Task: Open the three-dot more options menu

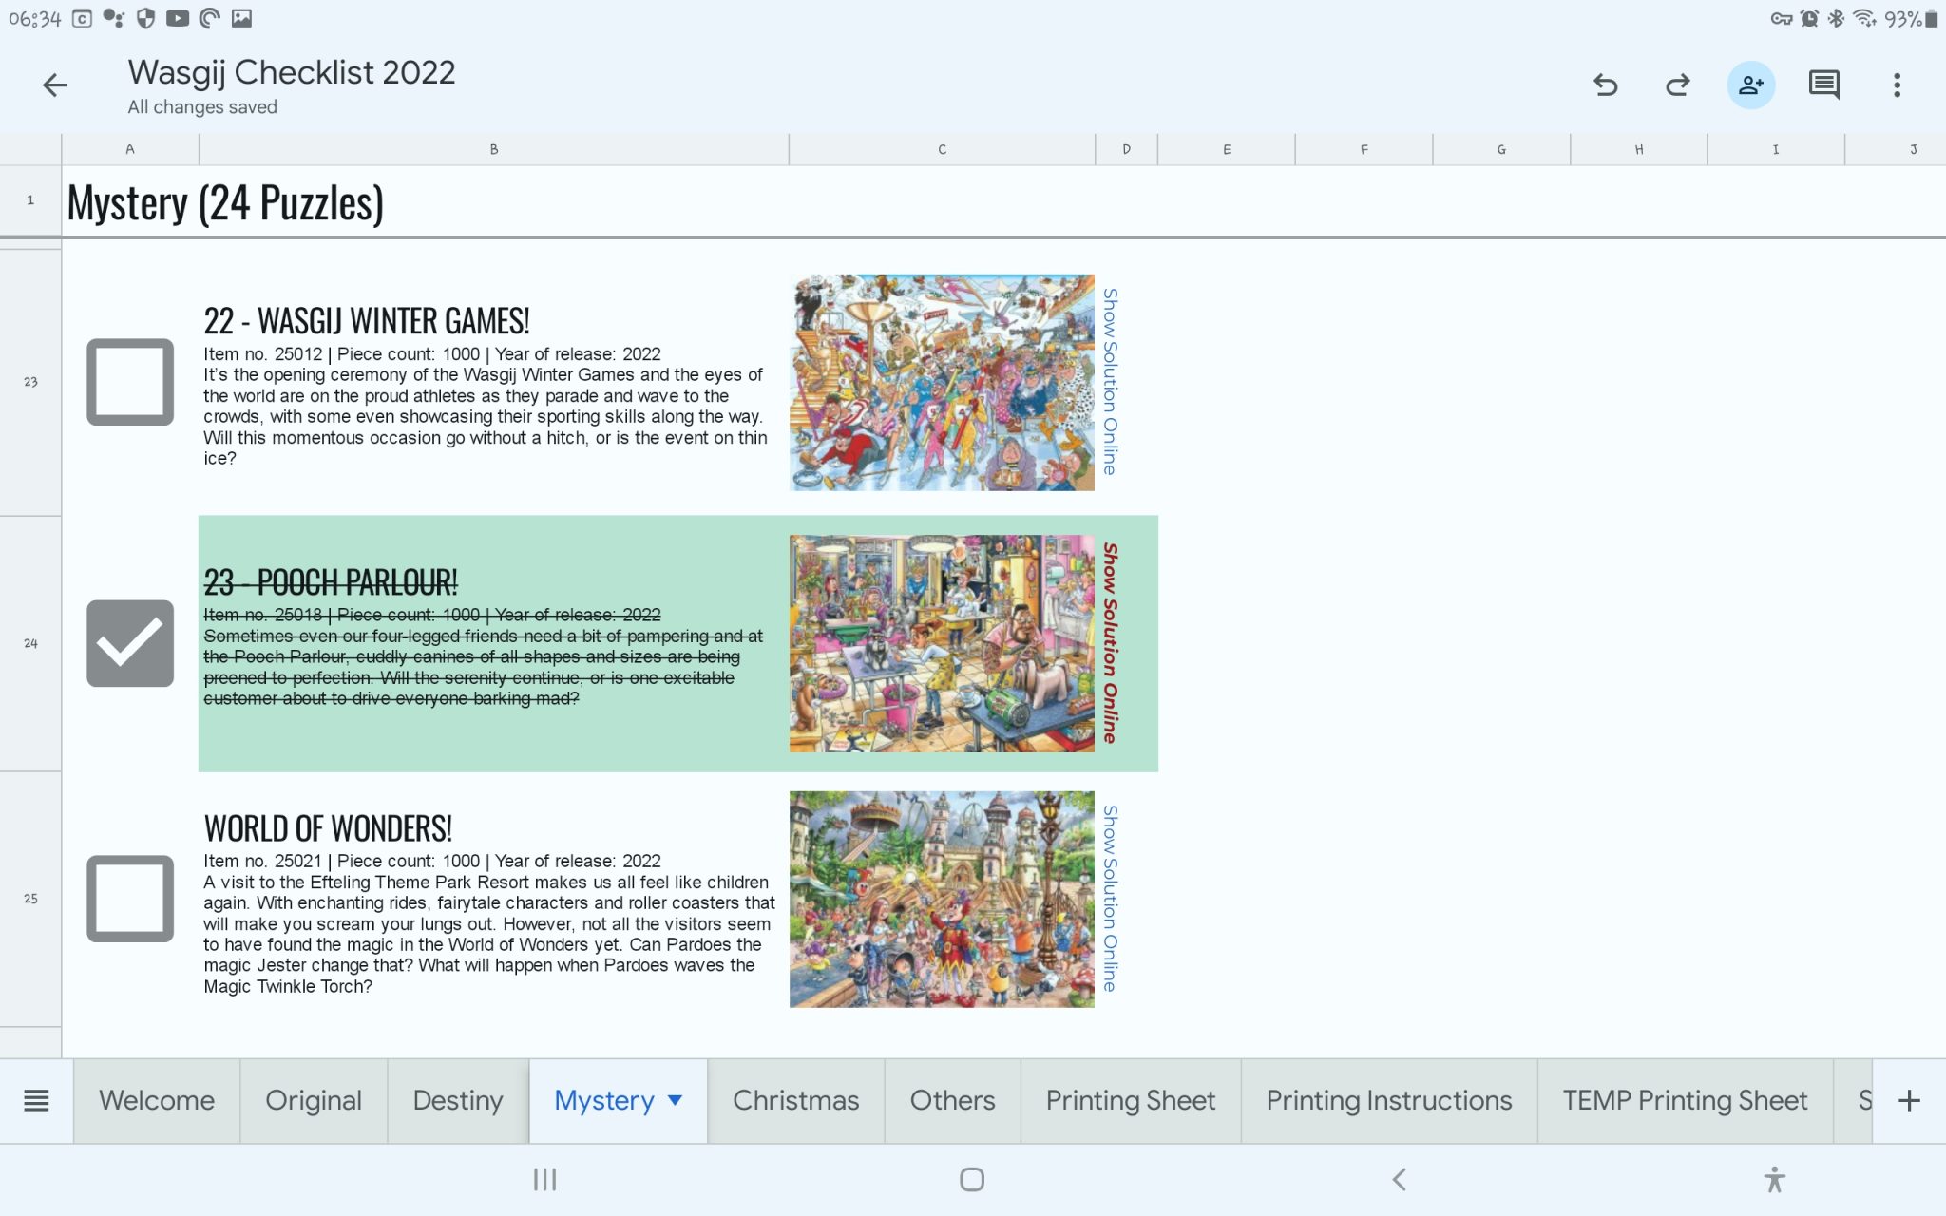Action: (x=1897, y=85)
